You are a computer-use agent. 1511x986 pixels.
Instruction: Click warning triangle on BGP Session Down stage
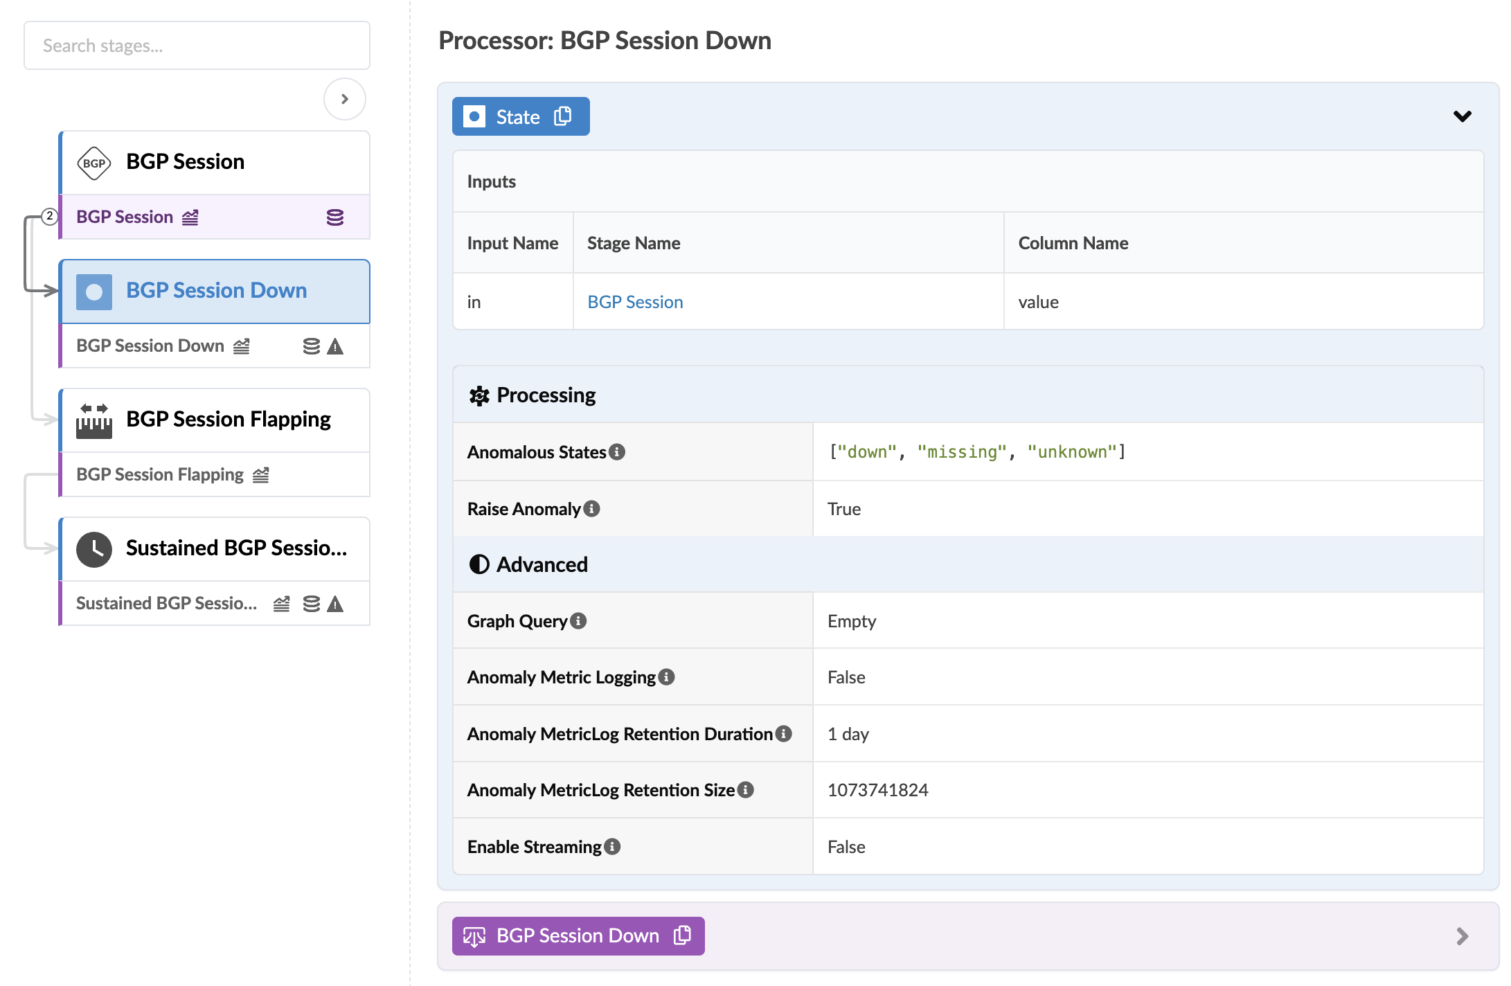tap(335, 346)
